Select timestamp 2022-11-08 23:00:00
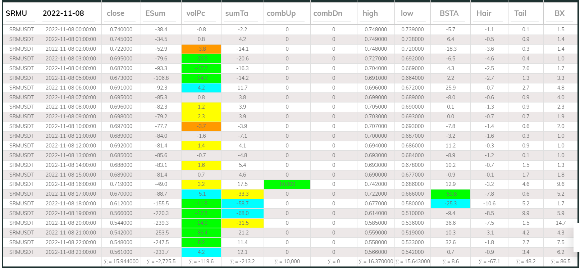 [x=71, y=252]
